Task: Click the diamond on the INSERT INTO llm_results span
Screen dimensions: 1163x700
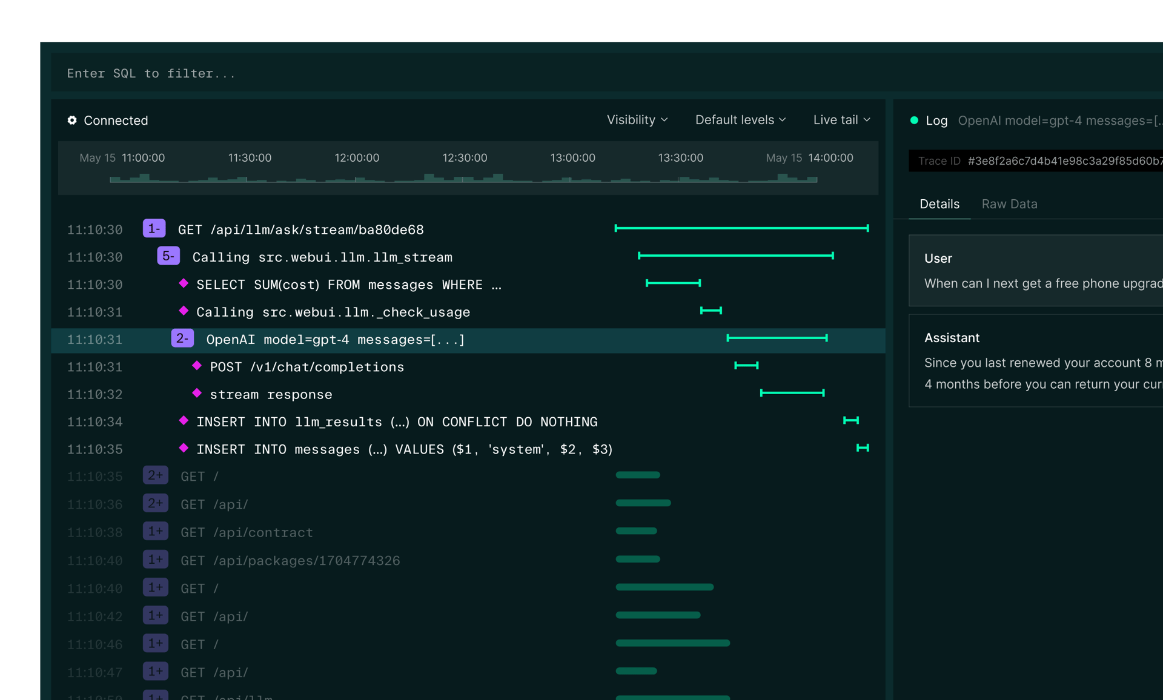Action: pyautogui.click(x=184, y=421)
